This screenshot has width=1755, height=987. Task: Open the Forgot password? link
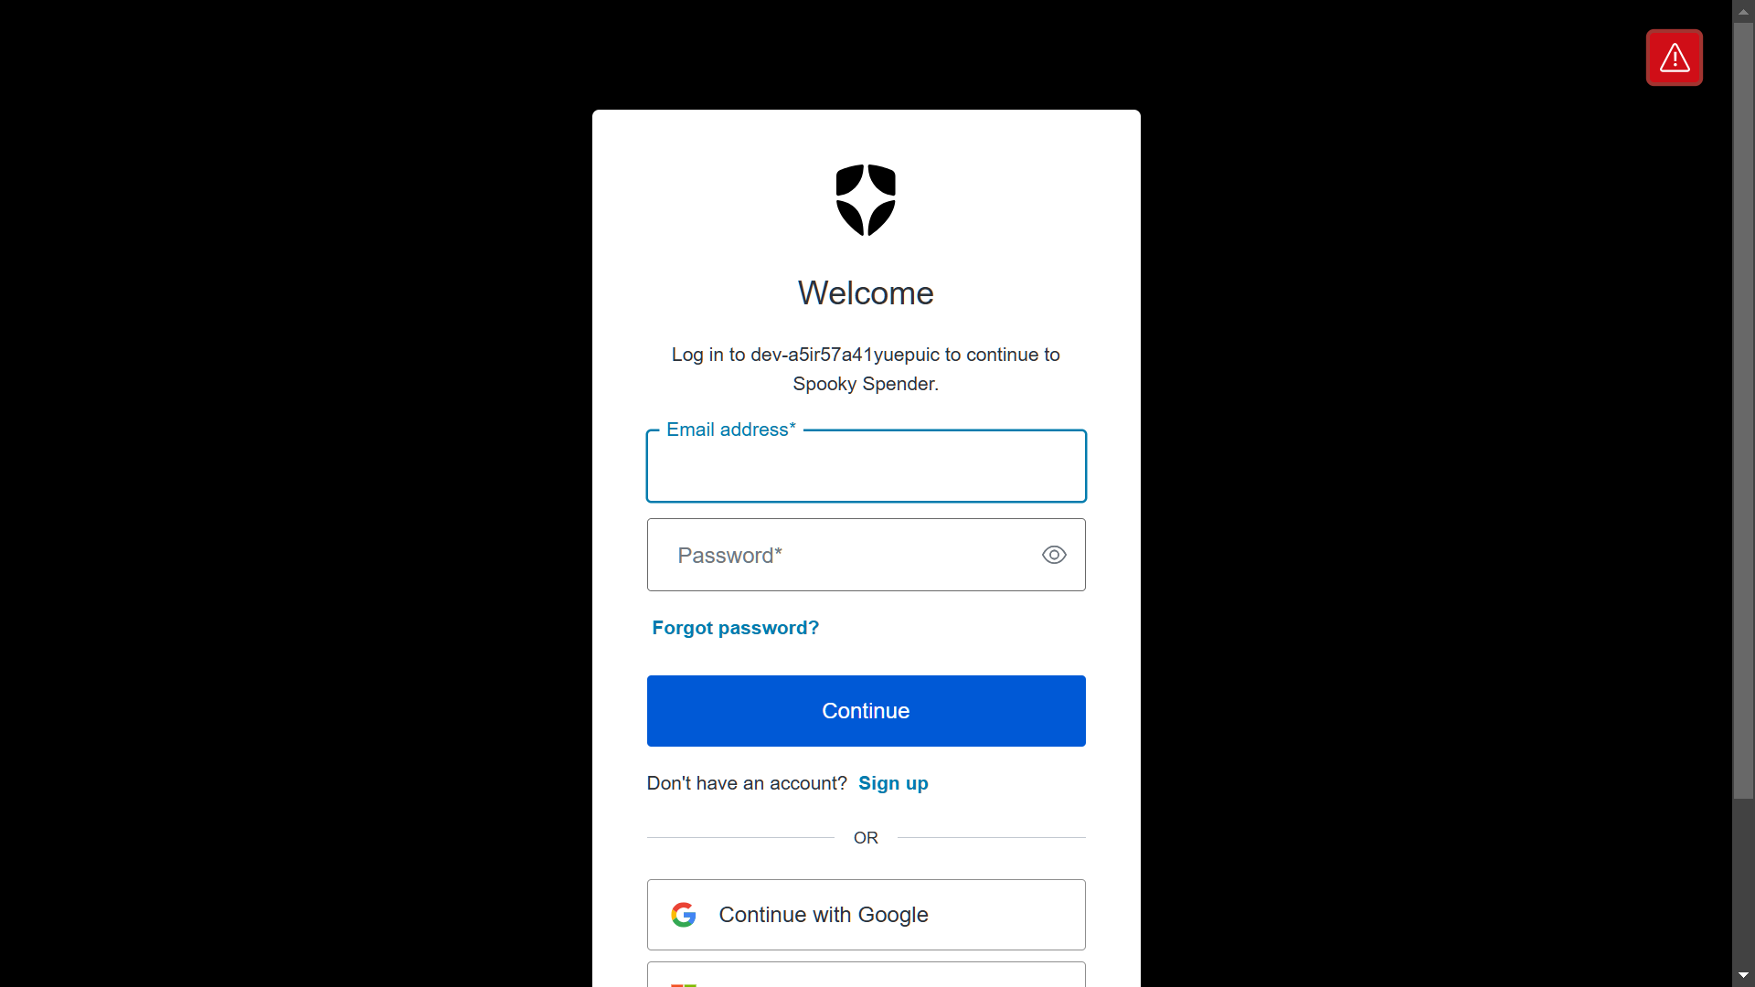click(735, 628)
